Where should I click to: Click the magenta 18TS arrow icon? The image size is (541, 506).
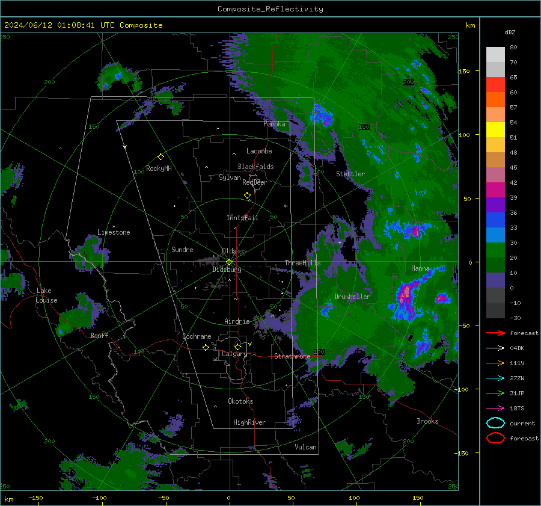click(495, 409)
